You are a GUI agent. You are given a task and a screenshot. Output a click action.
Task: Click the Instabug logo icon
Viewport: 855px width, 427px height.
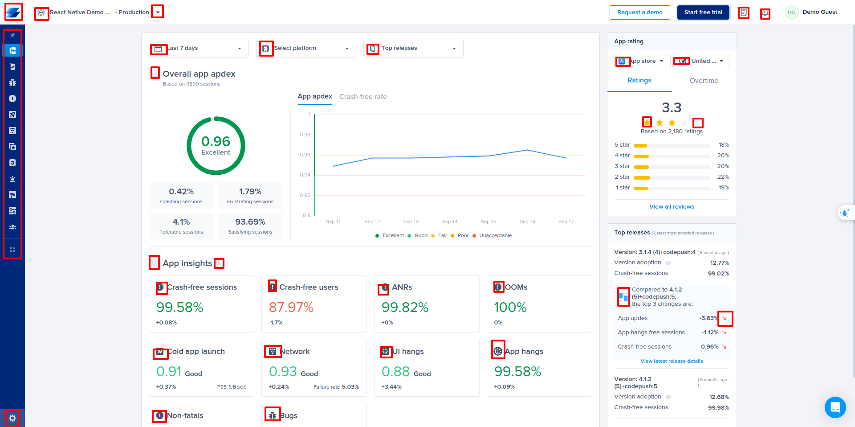click(13, 12)
